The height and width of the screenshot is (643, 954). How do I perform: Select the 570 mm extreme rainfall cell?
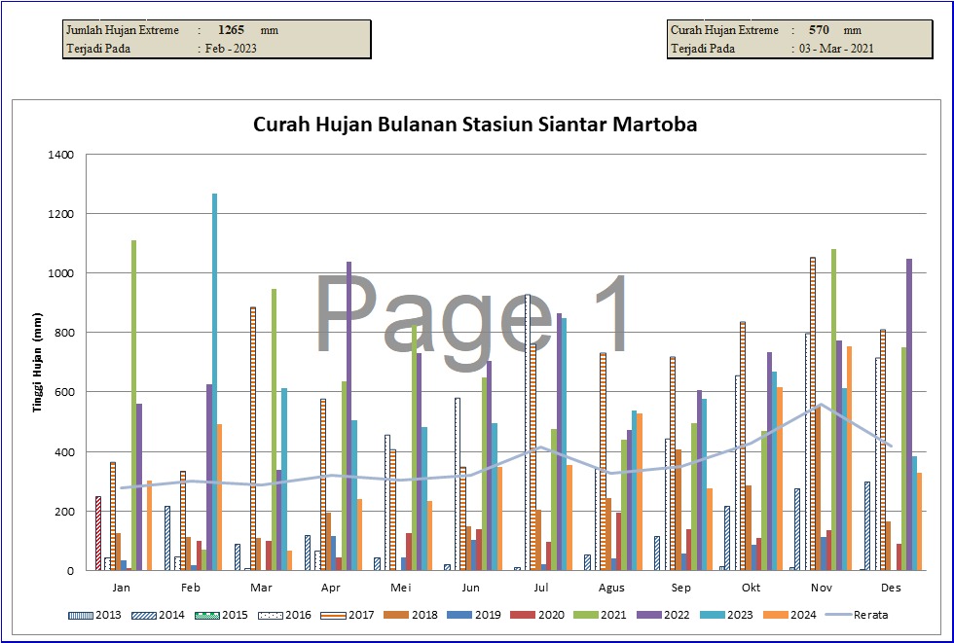(x=821, y=30)
